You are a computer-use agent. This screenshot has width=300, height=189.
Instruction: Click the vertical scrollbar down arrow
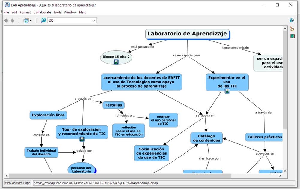point(285,170)
